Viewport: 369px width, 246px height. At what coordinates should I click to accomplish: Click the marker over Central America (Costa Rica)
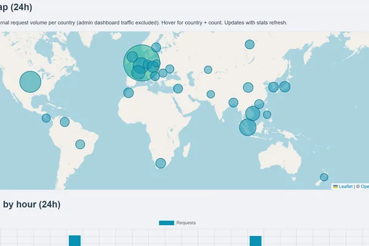pos(46,117)
